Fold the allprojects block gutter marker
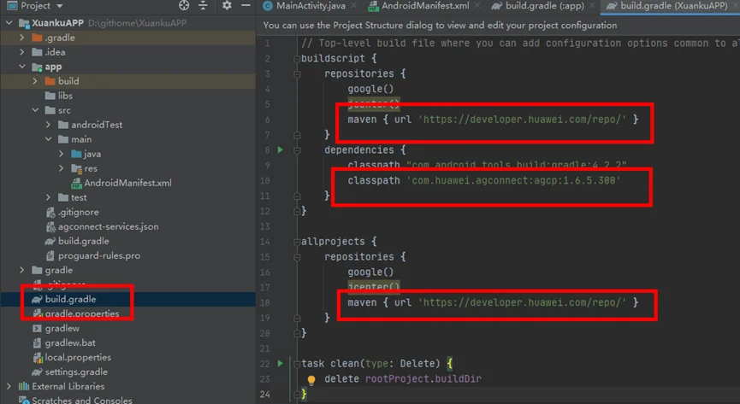This screenshot has width=740, height=404. pos(297,242)
